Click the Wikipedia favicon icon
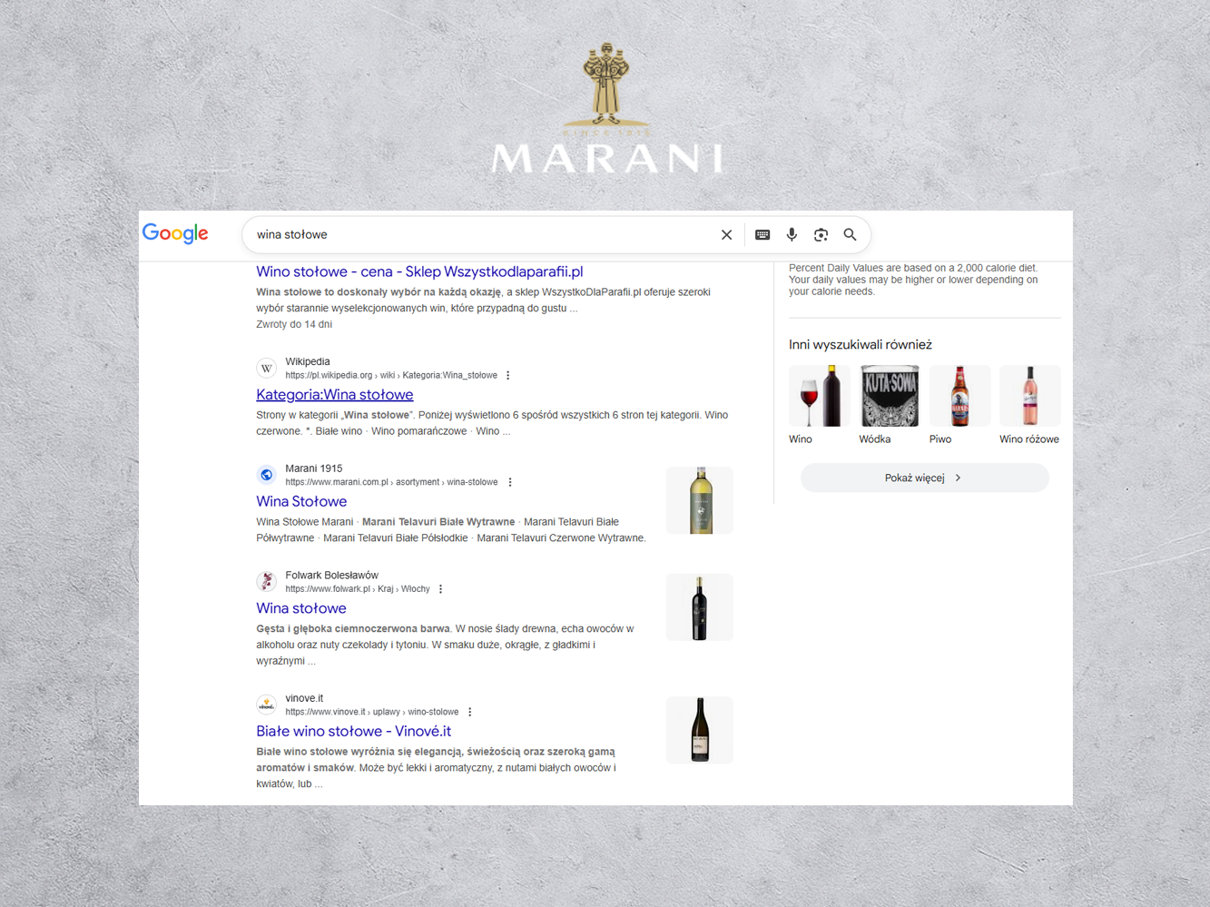1210x907 pixels. pyautogui.click(x=266, y=368)
